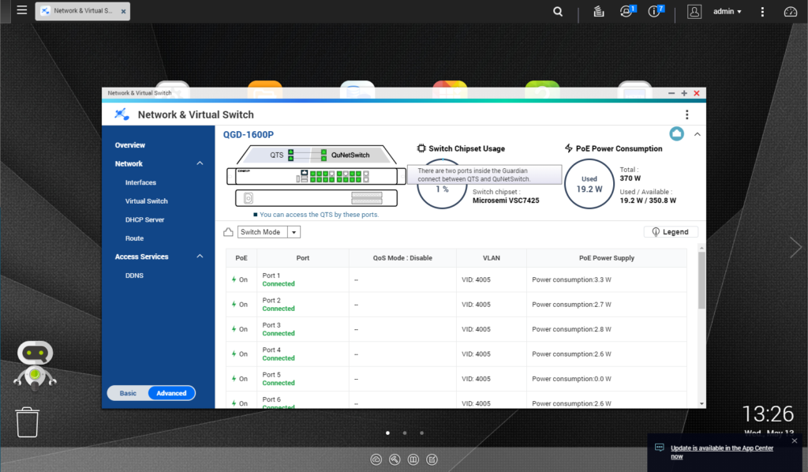Click the cloud icon beside Switch Mode
This screenshot has width=808, height=472.
coord(228,232)
